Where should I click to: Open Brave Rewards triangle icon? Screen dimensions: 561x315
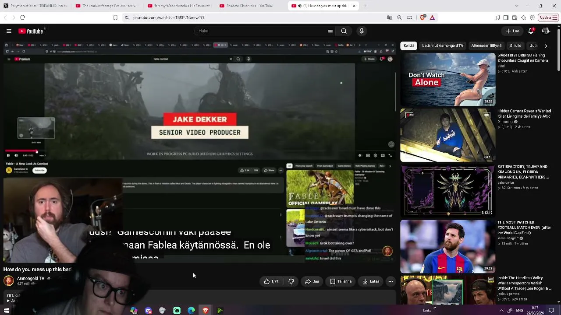point(432,17)
